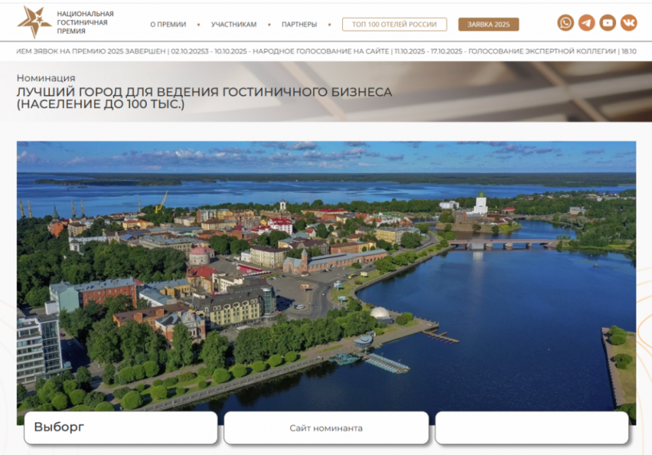Open the 'О ПРЕМИИ' menu item

point(168,24)
